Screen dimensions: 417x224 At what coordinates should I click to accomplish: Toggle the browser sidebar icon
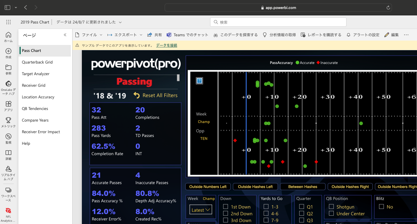(x=8, y=8)
